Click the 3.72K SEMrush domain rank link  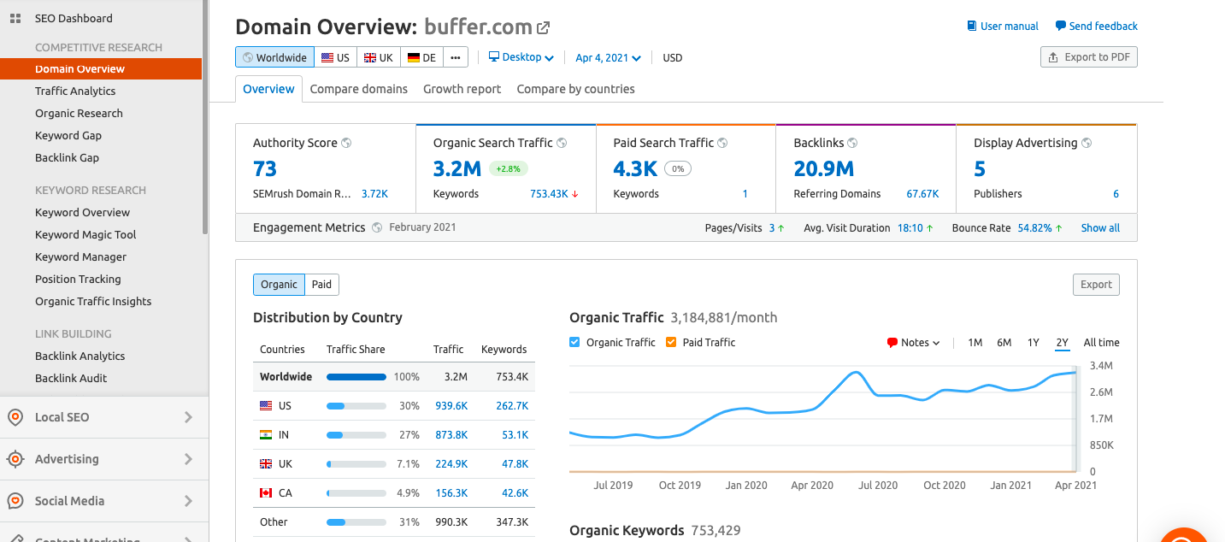[374, 194]
